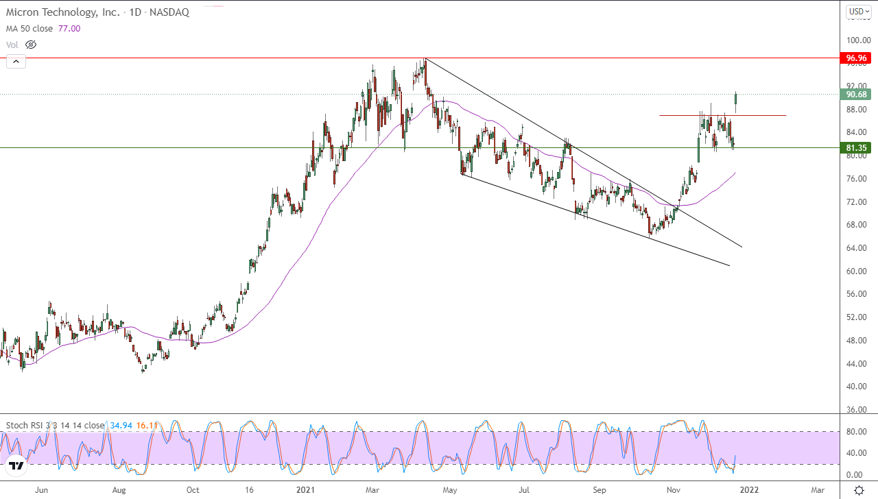This screenshot has height=499, width=878.
Task: Click the 52.00 price axis label
Action: click(857, 317)
